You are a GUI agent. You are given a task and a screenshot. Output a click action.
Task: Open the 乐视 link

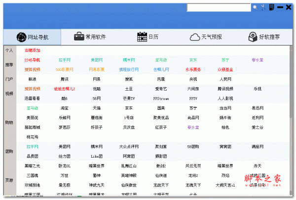(x=258, y=89)
